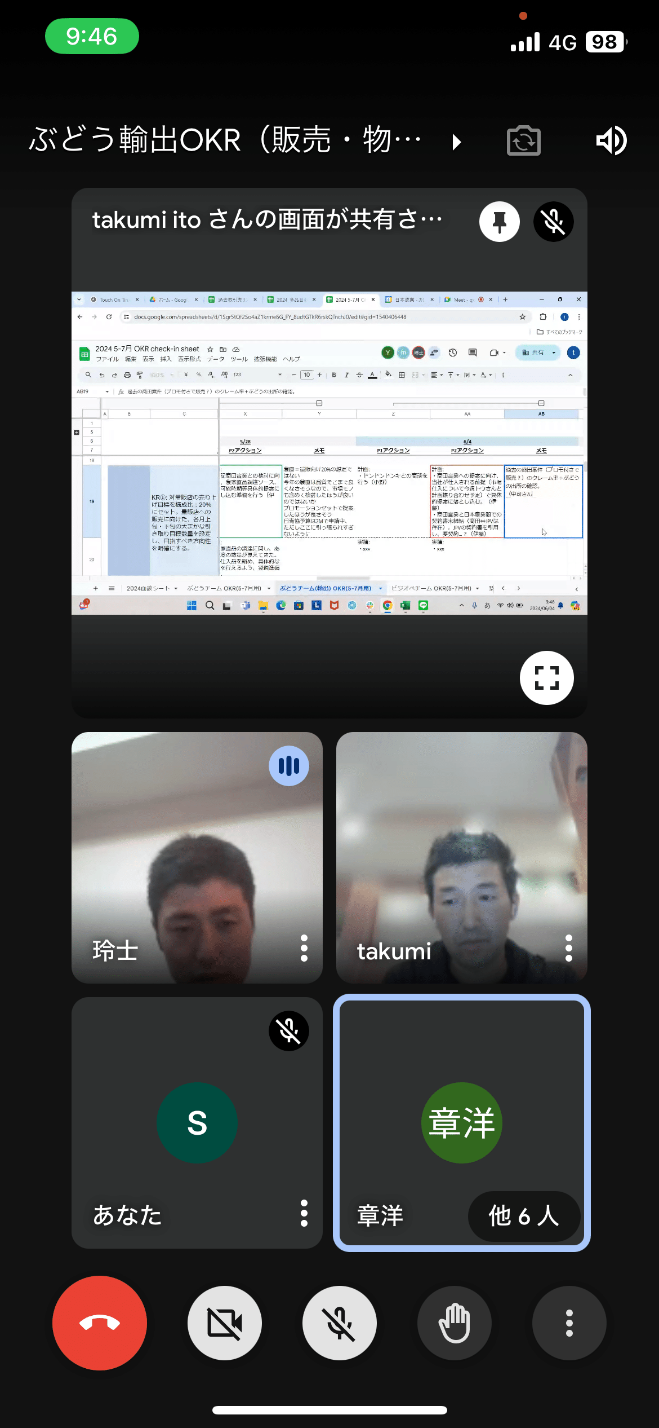End the call with the red hang-up button
659x1428 pixels.
[x=100, y=1323]
